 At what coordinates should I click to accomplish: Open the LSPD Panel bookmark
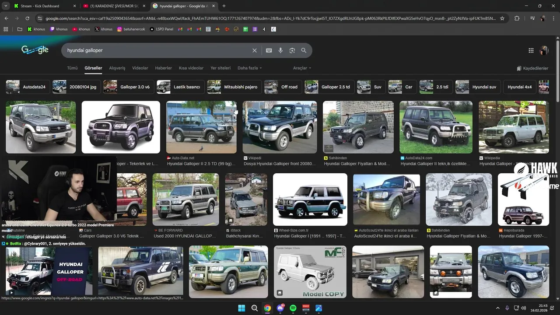point(161,29)
